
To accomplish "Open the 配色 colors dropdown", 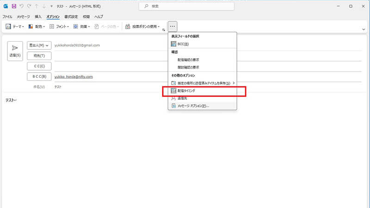I will [37, 27].
